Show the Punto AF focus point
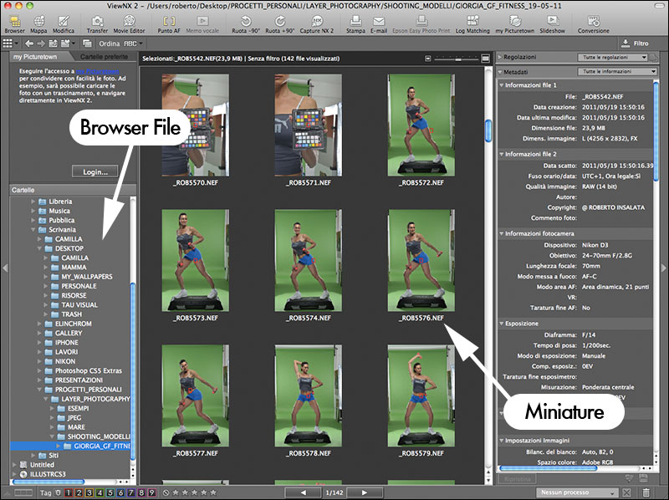The width and height of the screenshot is (669, 500). (169, 24)
